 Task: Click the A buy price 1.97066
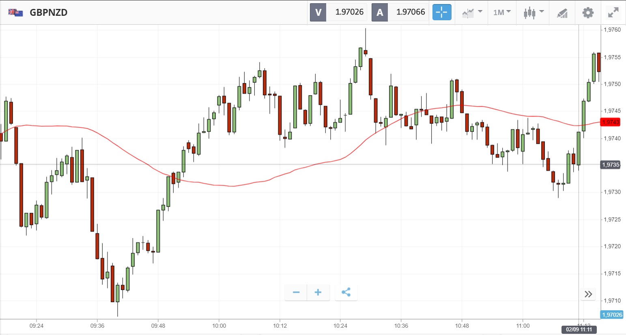tap(410, 12)
